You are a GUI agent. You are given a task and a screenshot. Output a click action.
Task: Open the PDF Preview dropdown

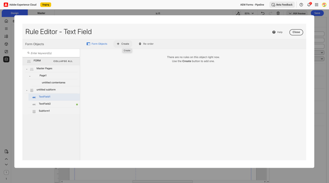point(297,13)
